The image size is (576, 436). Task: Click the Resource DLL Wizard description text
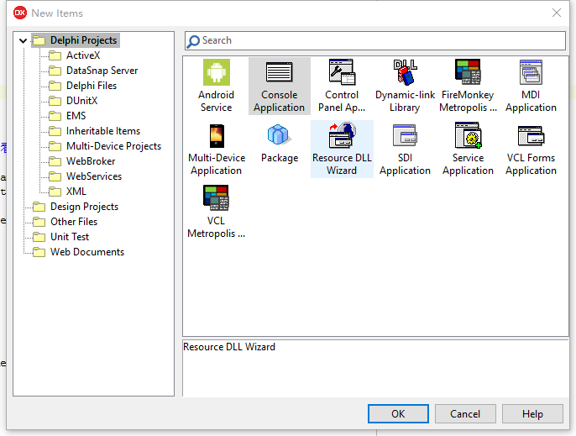(x=229, y=347)
